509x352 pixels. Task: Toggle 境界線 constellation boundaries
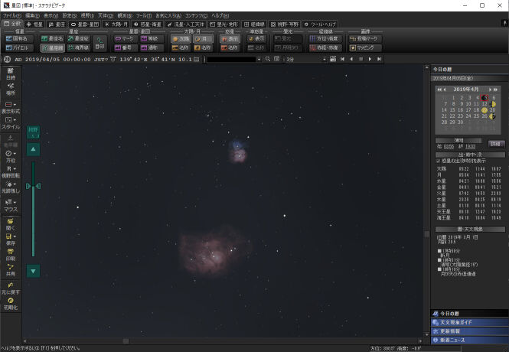pyautogui.click(x=79, y=47)
